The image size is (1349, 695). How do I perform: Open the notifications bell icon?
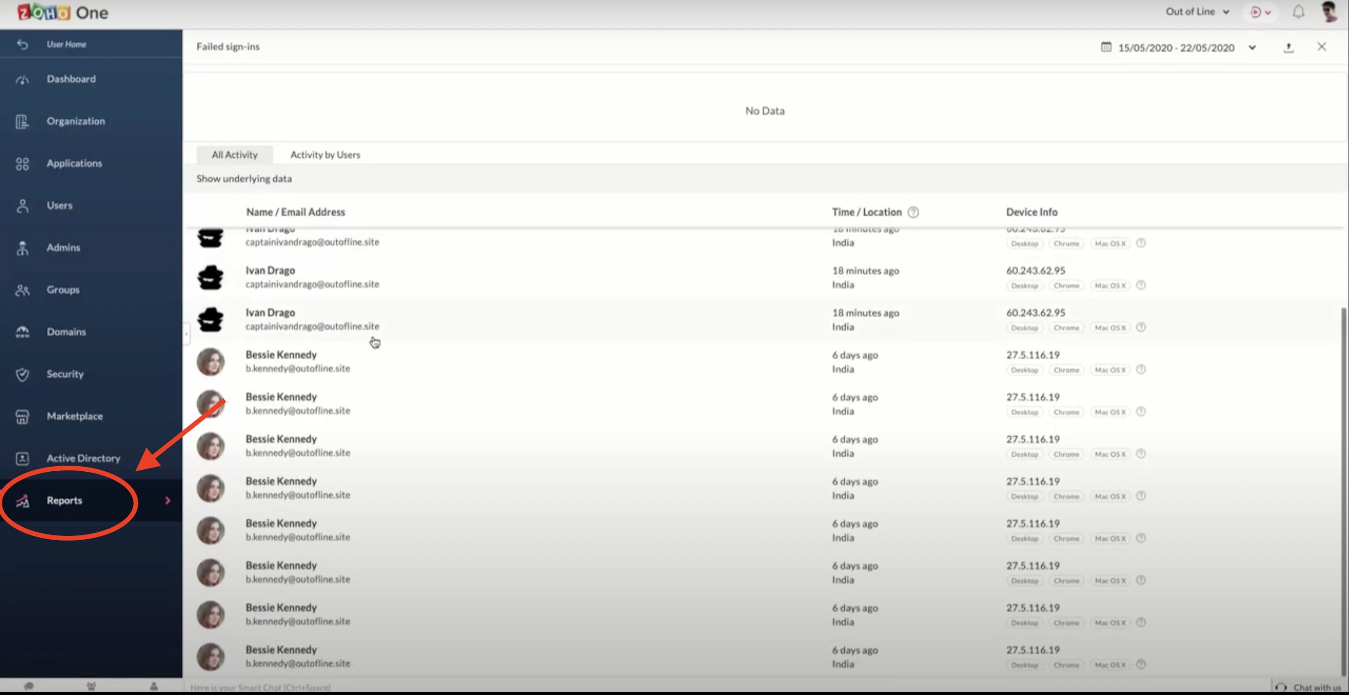pyautogui.click(x=1298, y=12)
